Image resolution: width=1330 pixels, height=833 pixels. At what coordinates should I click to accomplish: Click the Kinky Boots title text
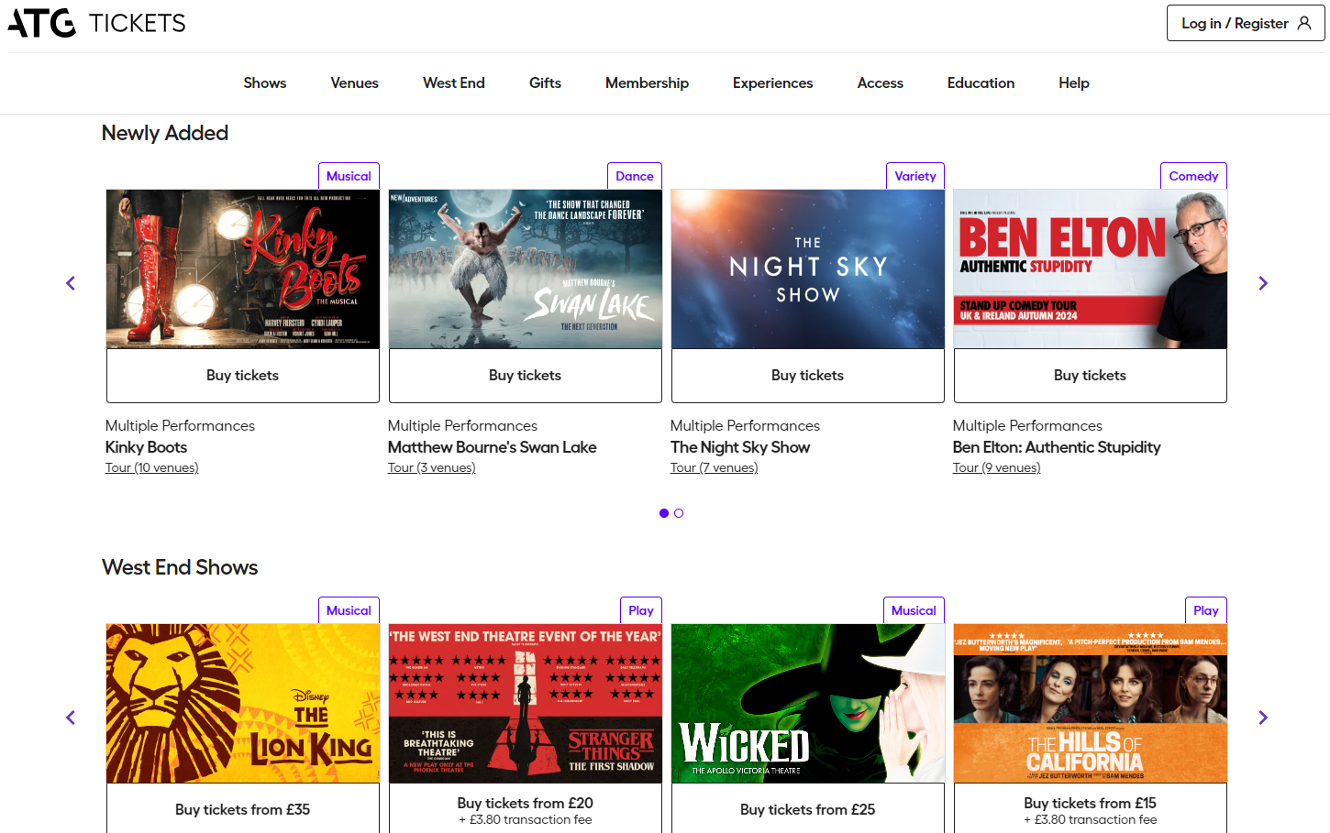click(146, 447)
